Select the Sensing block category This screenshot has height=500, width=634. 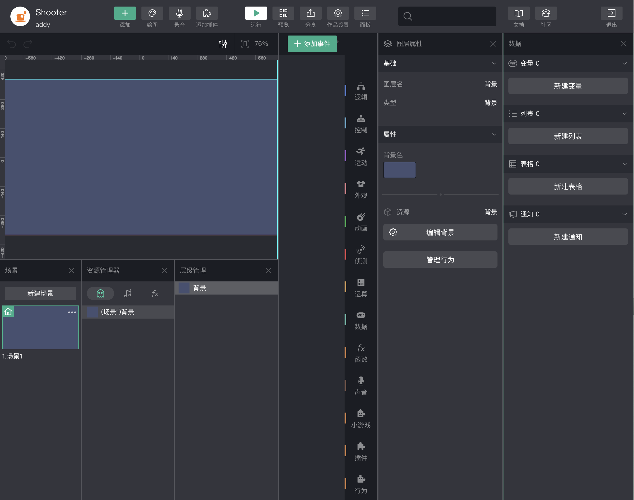(361, 255)
